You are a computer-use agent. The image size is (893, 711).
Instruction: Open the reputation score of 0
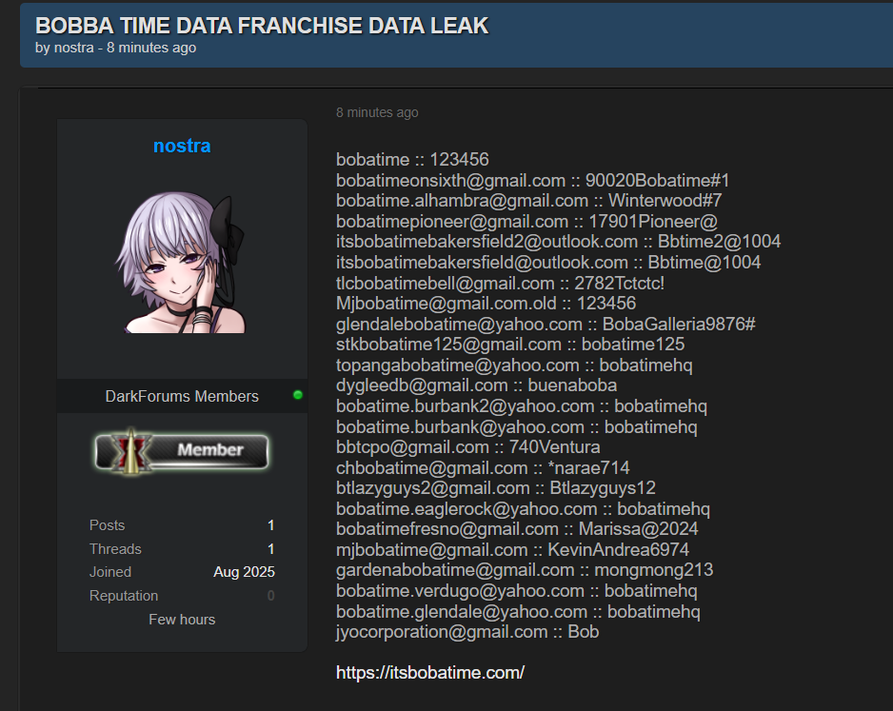tap(270, 596)
